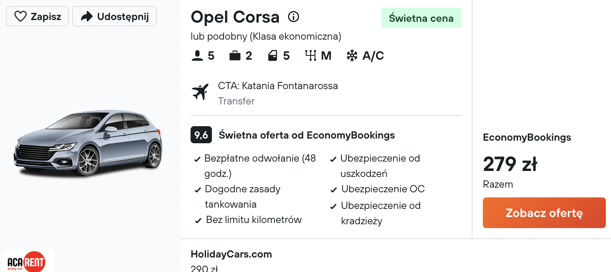Click the EconomyBookings provider name
Viewport: 611px width, 272px height.
tap(527, 137)
